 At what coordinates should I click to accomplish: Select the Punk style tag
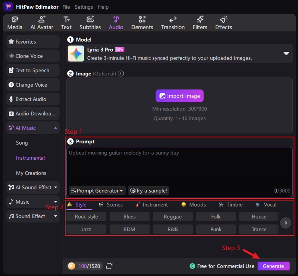point(216,229)
